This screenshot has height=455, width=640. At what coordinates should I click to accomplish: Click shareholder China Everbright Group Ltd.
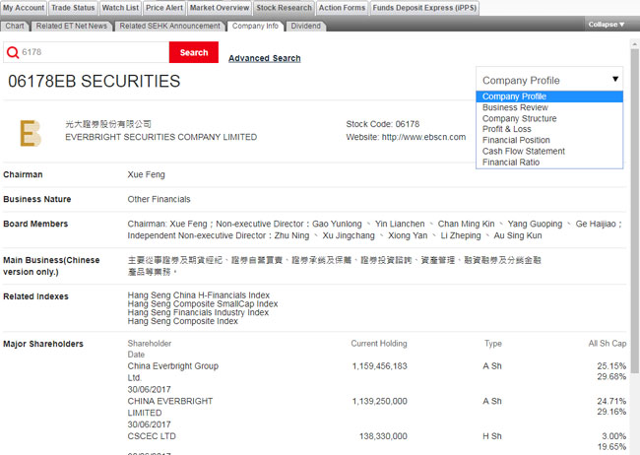[173, 371]
